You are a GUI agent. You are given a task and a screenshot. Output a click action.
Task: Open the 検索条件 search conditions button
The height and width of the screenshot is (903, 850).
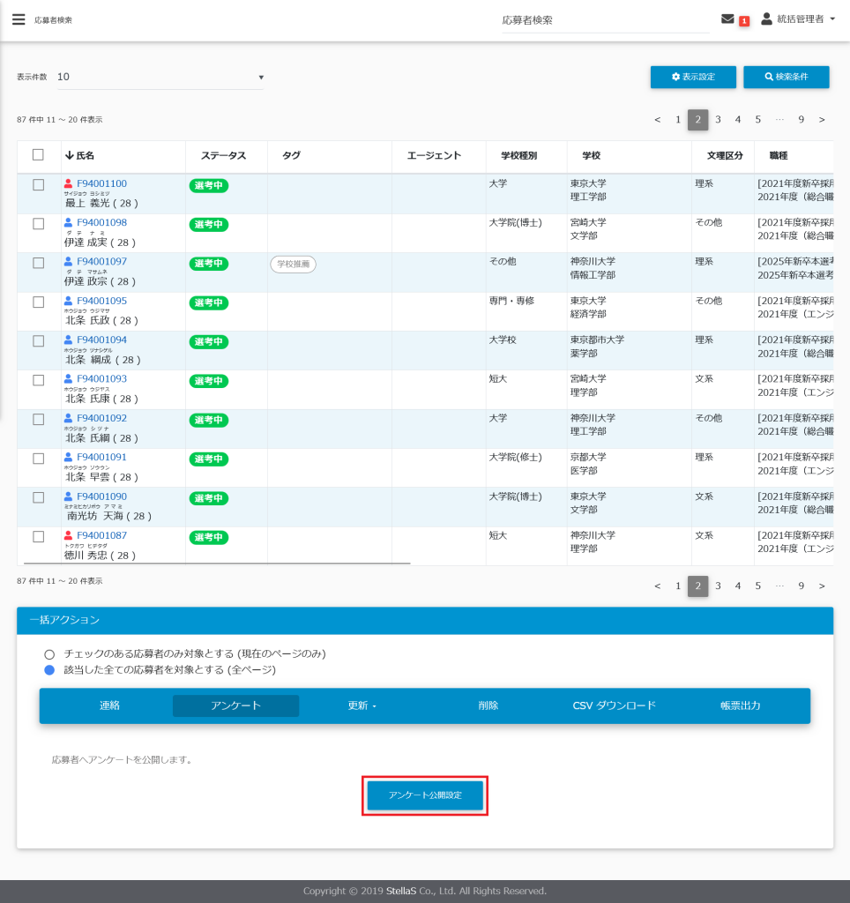[x=786, y=78]
